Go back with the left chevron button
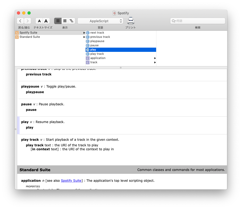This screenshot has height=209, width=242. point(20,21)
